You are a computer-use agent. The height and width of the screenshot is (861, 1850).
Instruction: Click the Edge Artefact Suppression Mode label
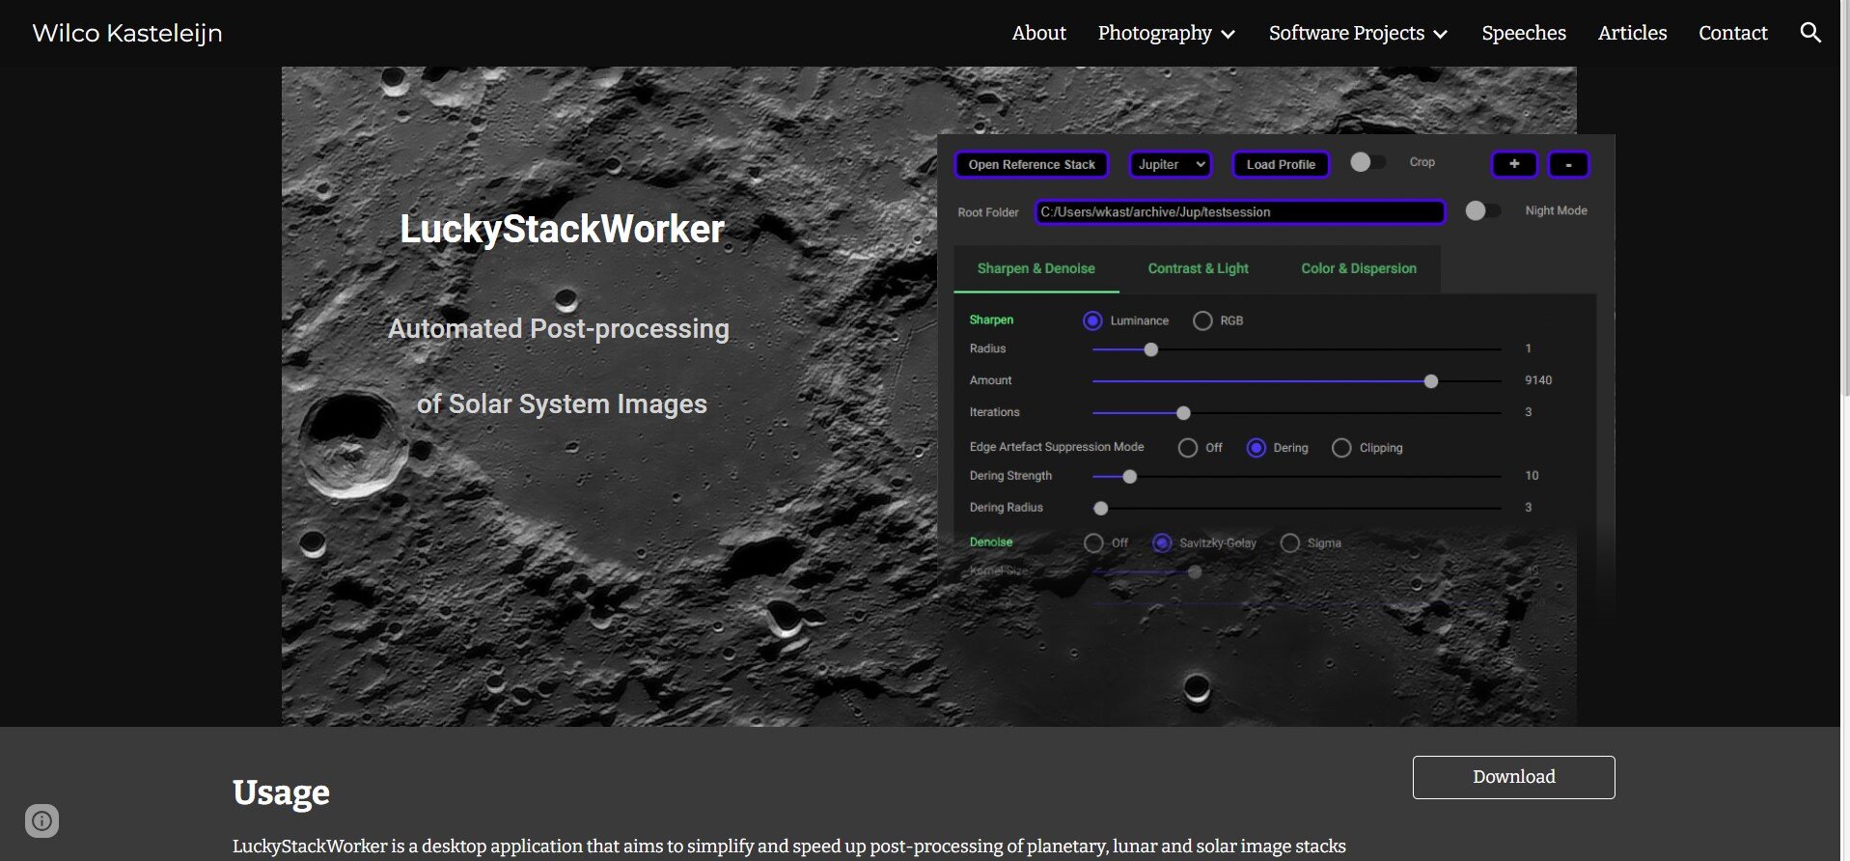point(1057,447)
